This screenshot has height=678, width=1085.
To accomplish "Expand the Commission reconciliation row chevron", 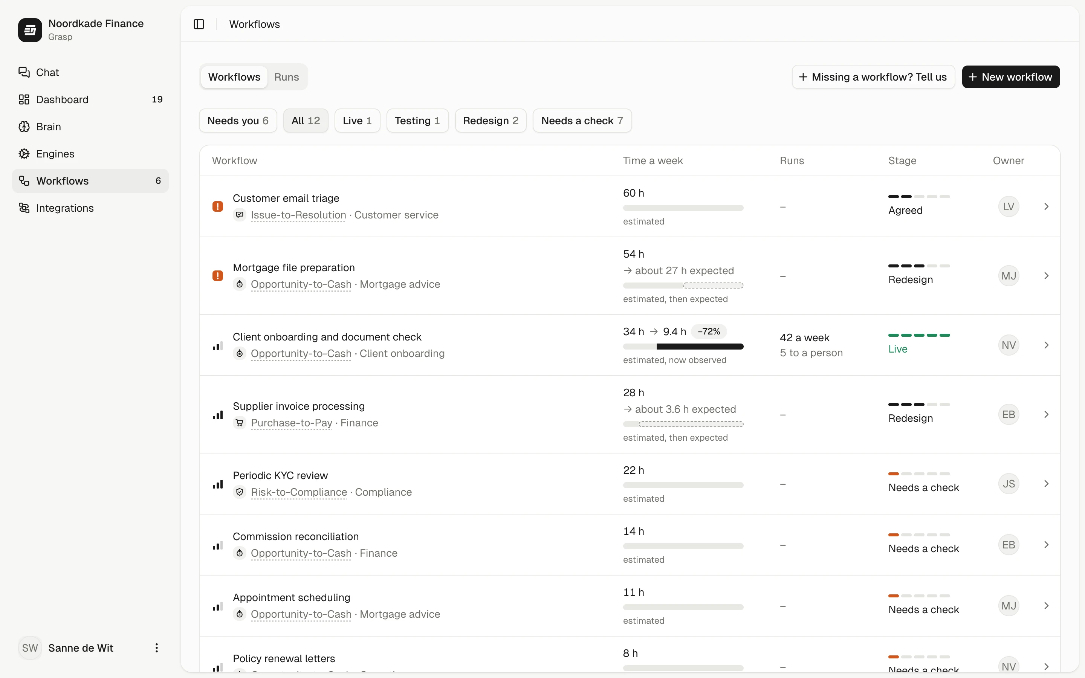I will tap(1047, 545).
